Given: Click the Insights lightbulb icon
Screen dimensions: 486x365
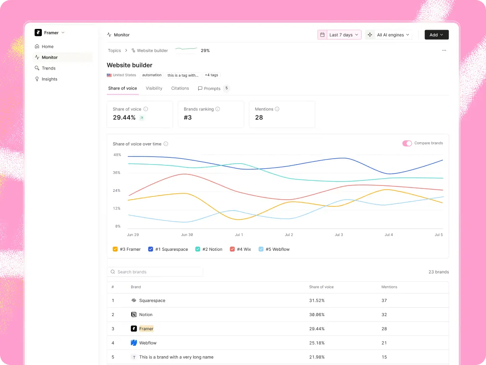Looking at the screenshot, I should tap(37, 79).
